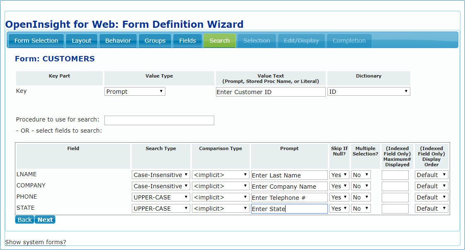Select the LNAME field name
Viewport: 465px width, 250px height.
click(27, 174)
